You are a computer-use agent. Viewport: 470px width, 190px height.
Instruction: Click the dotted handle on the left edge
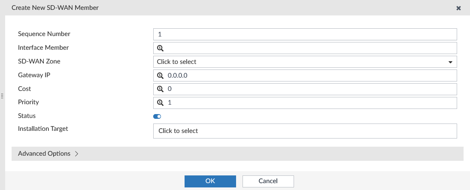tap(2, 96)
